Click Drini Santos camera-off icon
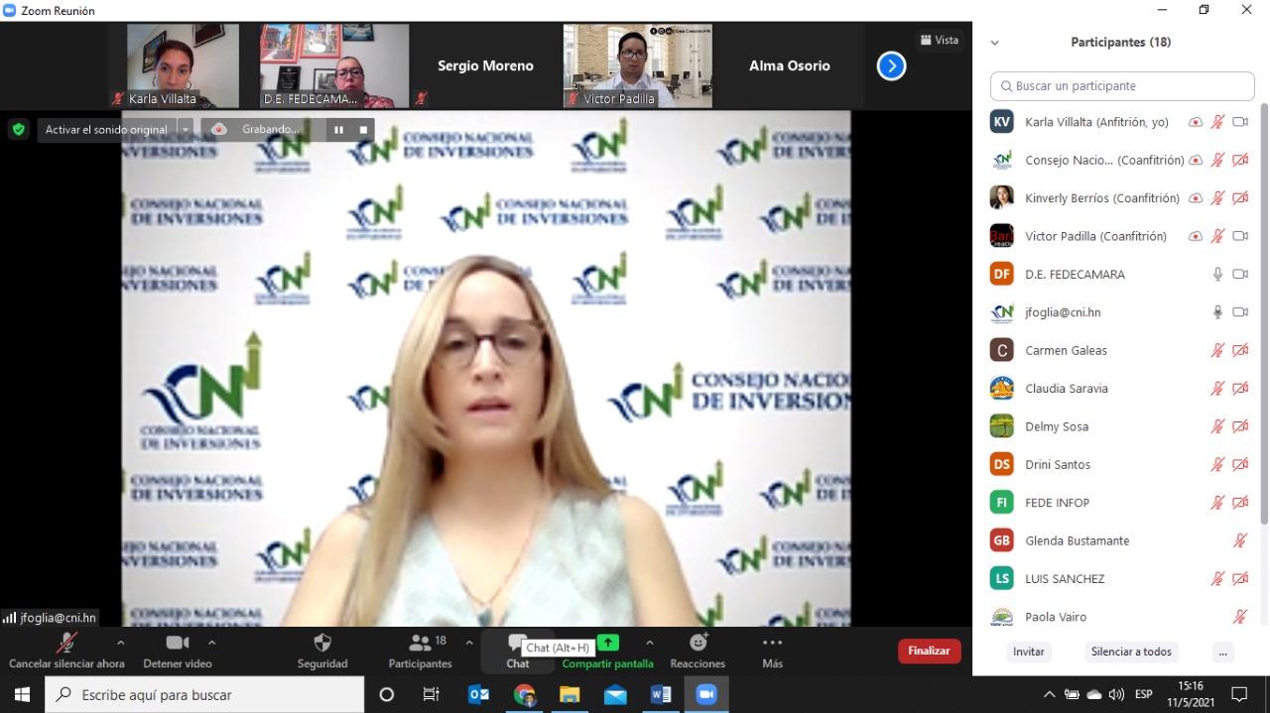Viewport: 1270px width, 713px height. pyautogui.click(x=1240, y=464)
